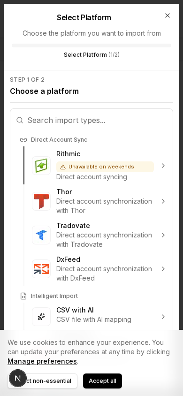Select the DxFeed platform title
183x396 pixels.
coord(68,259)
